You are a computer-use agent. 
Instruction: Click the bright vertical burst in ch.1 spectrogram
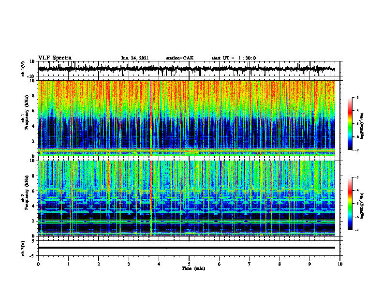point(151,118)
